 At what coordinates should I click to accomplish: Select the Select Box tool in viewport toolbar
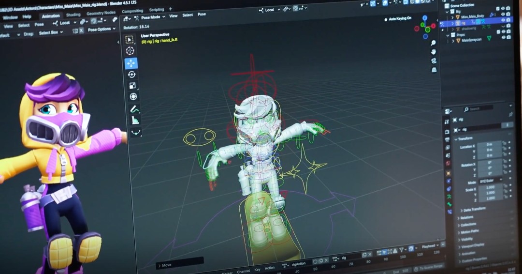(130, 39)
